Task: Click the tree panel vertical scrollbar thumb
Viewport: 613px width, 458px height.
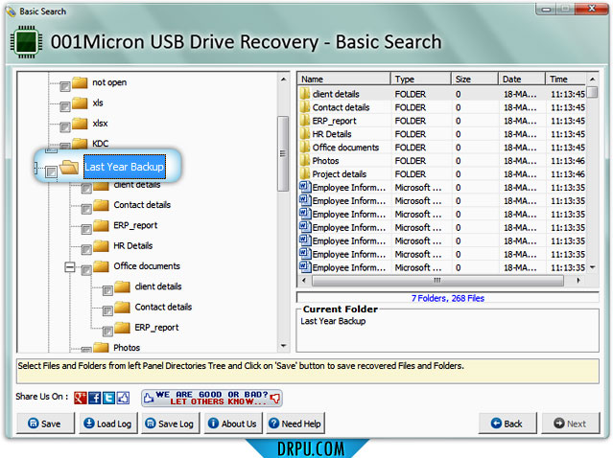Action: (x=283, y=154)
